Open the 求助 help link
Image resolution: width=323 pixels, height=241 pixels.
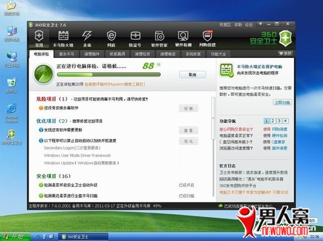coord(238,24)
